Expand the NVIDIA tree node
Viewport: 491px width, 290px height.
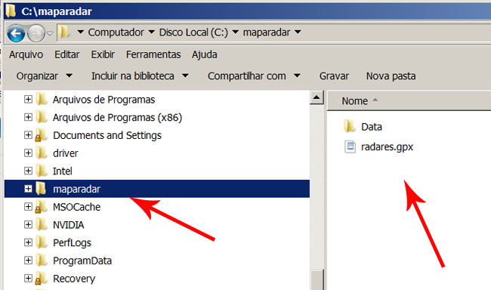point(28,224)
